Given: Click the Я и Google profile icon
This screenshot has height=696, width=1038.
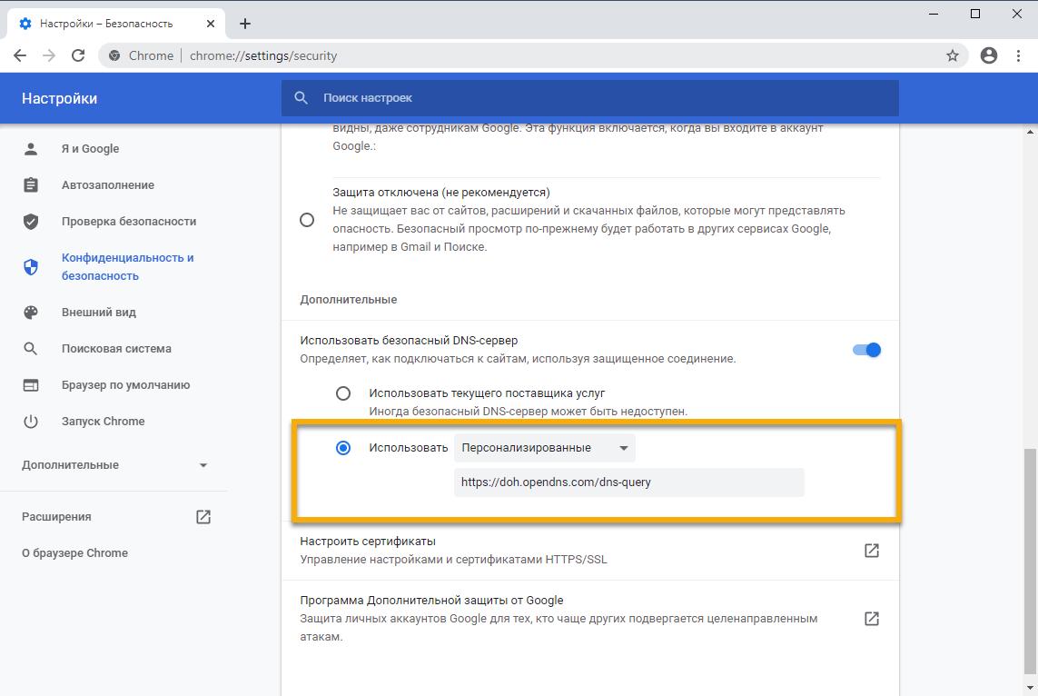Looking at the screenshot, I should point(31,148).
